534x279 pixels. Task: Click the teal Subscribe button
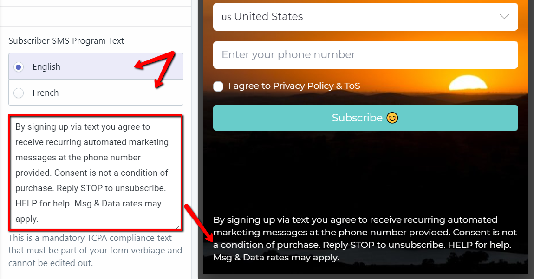tap(365, 118)
